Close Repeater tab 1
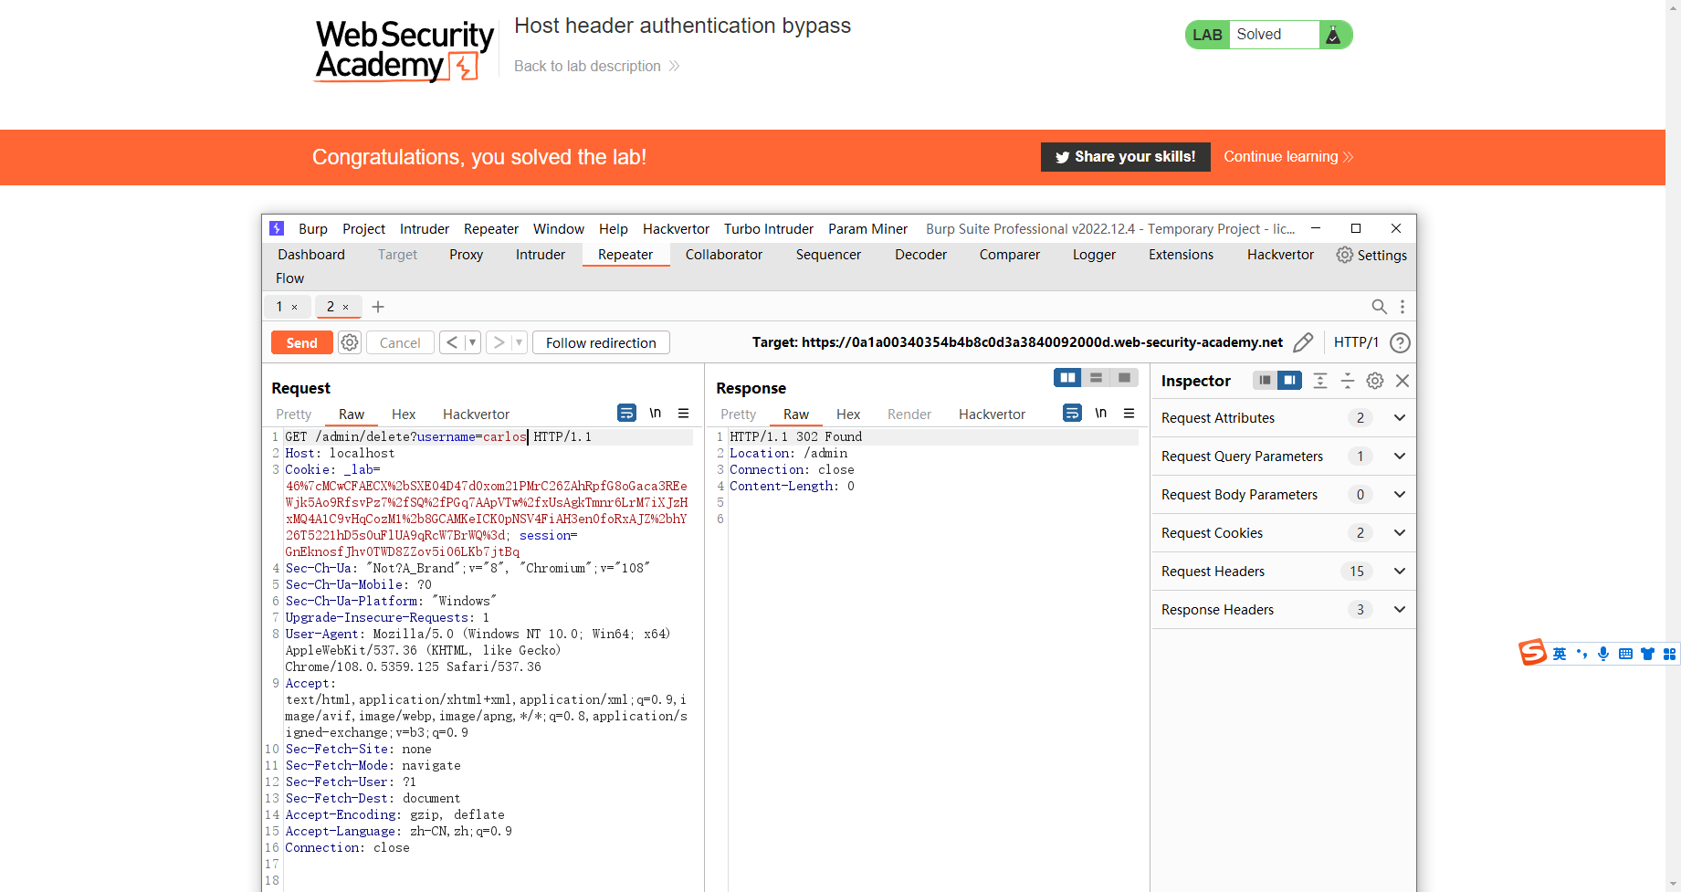Image resolution: width=1681 pixels, height=892 pixels. point(294,308)
